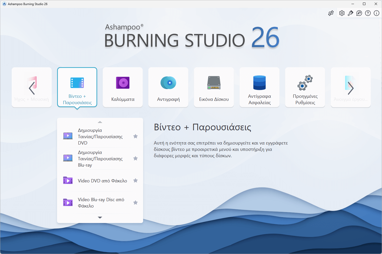Open the Καλύμματα cover tile
This screenshot has height=254, width=382.
[123, 87]
